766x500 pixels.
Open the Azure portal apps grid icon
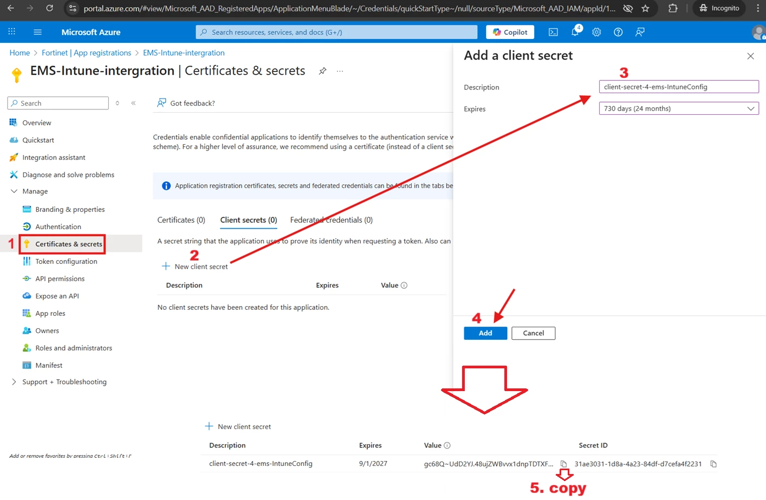(x=11, y=32)
